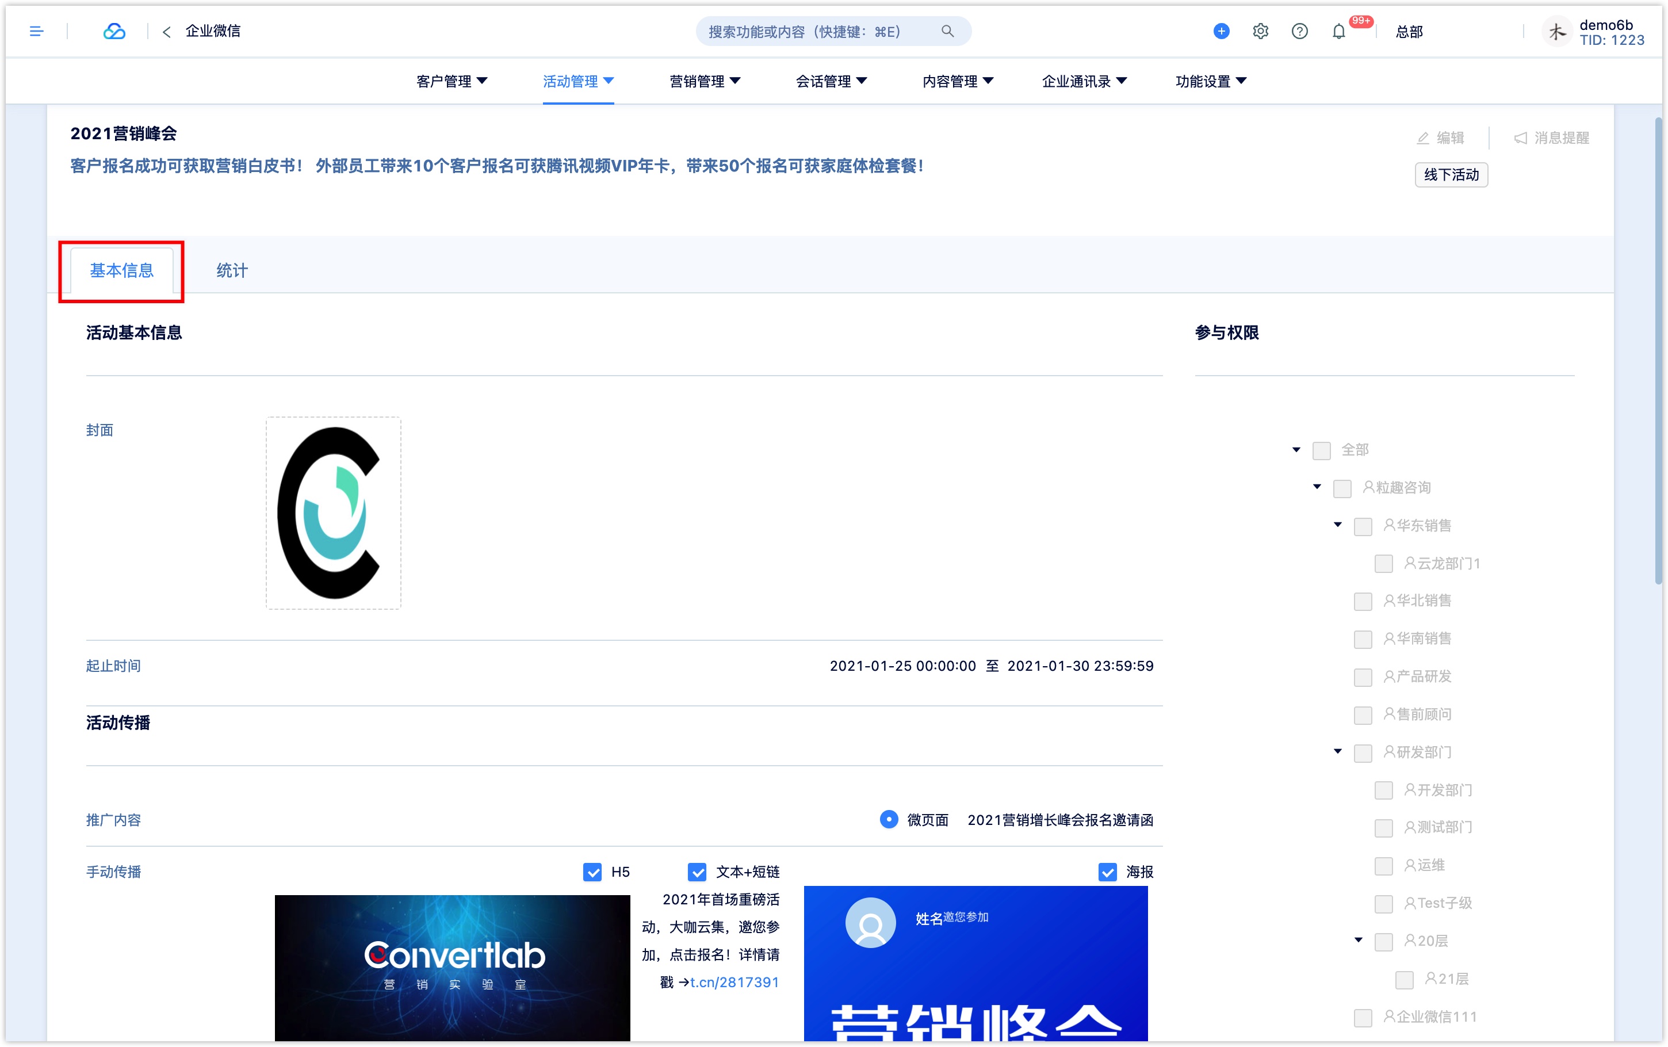Viewport: 1668px width, 1047px height.
Task: Select the 微页面 radio button
Action: click(x=889, y=819)
